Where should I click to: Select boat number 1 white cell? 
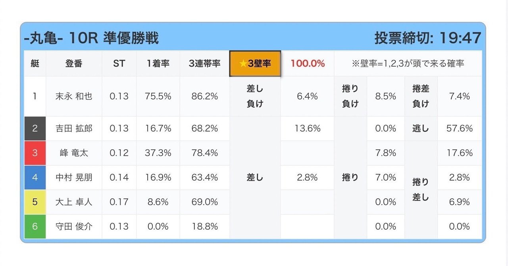click(x=35, y=96)
